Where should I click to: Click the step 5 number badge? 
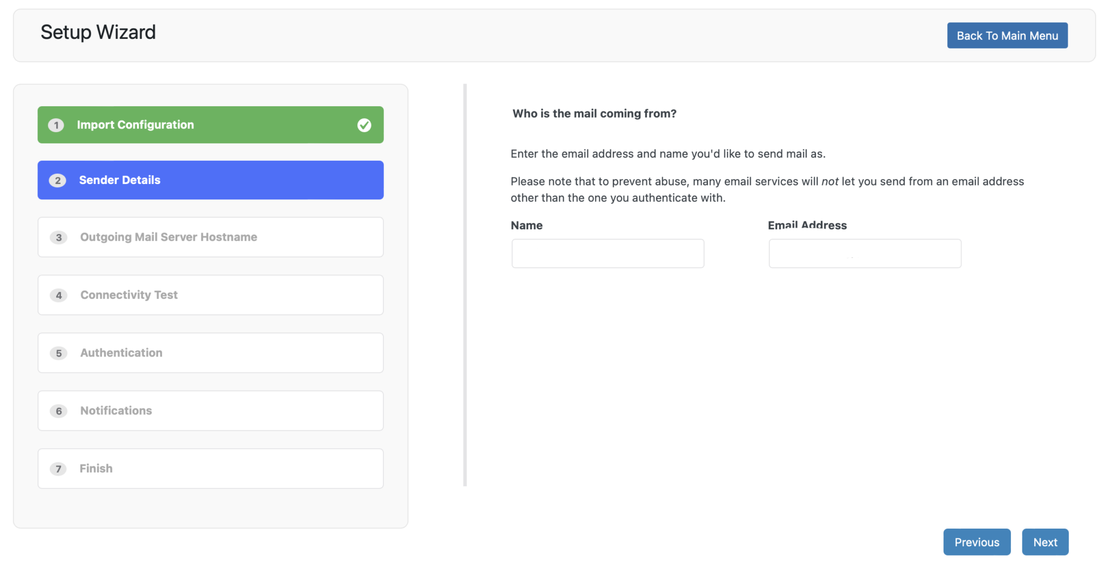click(58, 353)
